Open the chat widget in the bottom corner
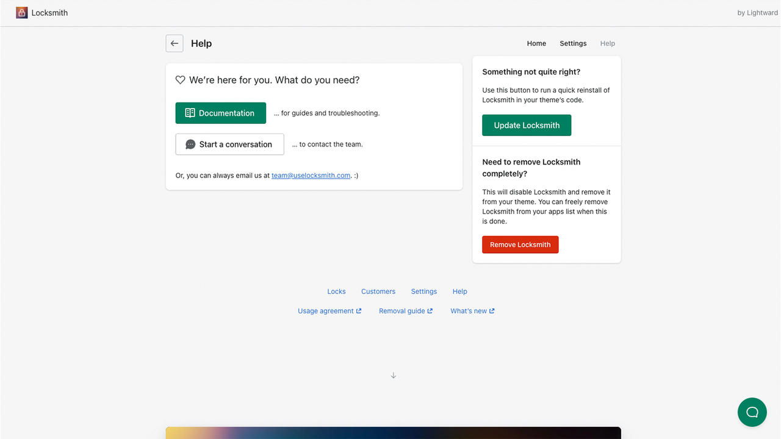Image resolution: width=781 pixels, height=439 pixels. (x=752, y=412)
